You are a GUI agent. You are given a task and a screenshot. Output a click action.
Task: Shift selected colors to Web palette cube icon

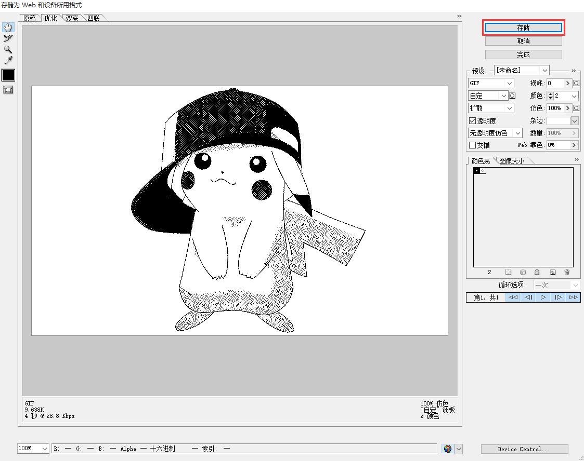[523, 272]
